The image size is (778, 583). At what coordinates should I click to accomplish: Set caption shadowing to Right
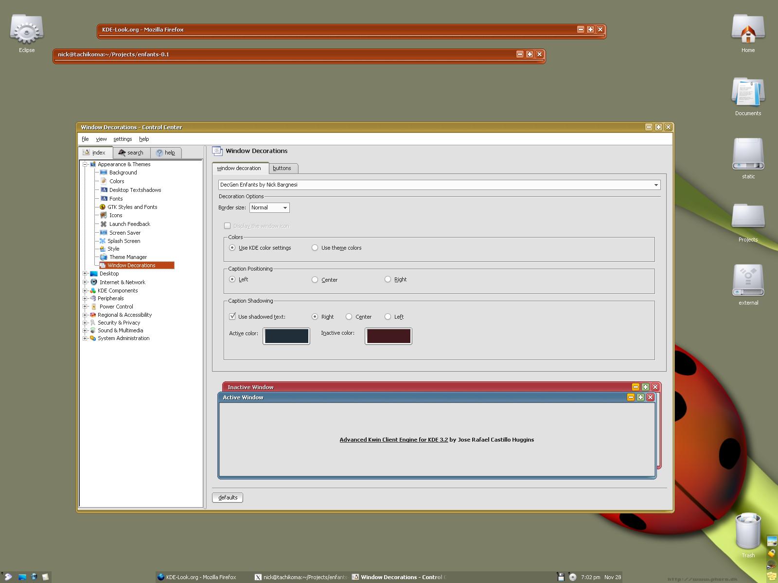tap(322, 317)
